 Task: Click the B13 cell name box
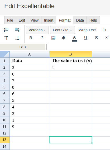pyautogui.click(x=22, y=47)
